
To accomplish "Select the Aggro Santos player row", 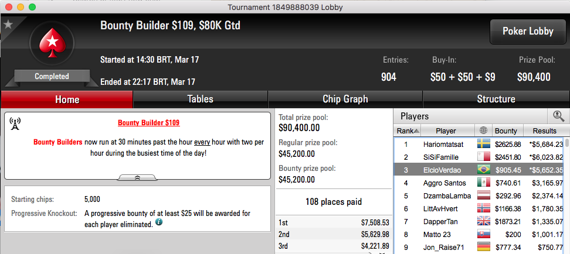I will coord(479,183).
